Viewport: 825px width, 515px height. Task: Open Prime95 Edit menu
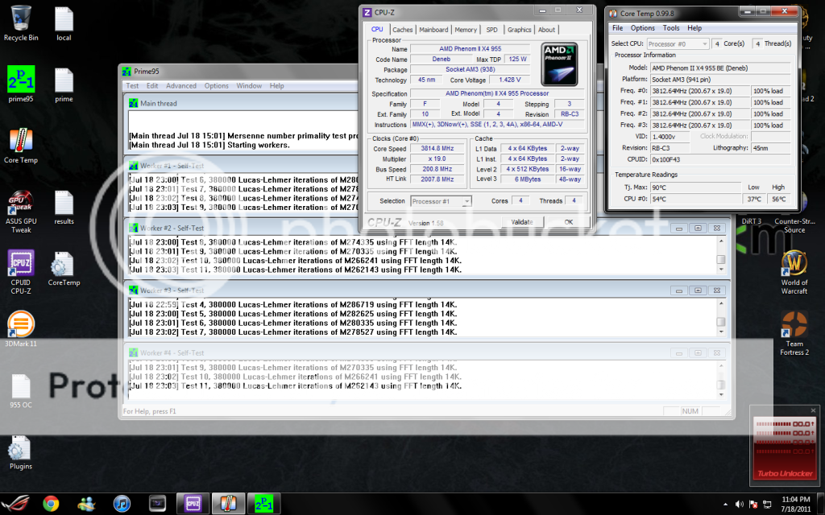click(x=152, y=85)
